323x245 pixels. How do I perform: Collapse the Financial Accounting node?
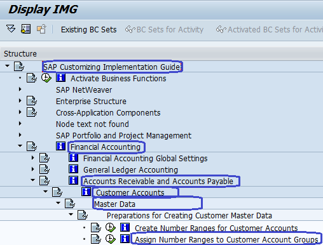20,146
